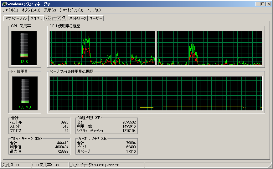Switch to the プロセス tab

[36, 18]
